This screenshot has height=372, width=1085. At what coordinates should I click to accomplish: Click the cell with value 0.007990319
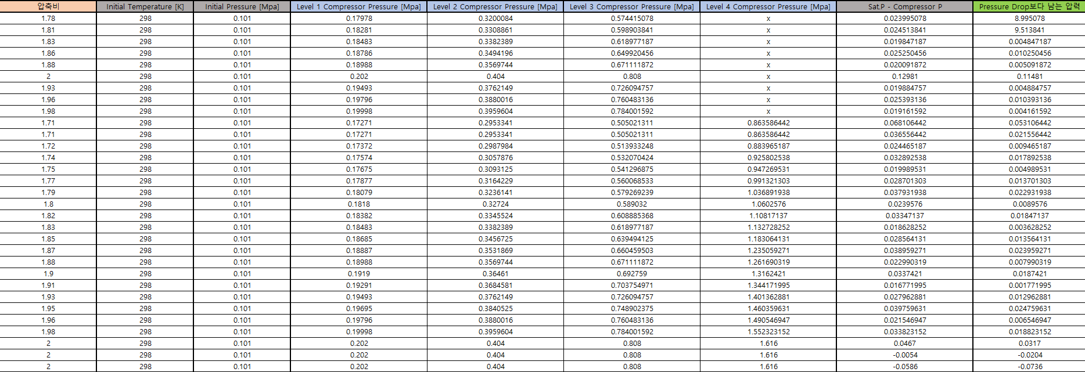(x=1030, y=262)
